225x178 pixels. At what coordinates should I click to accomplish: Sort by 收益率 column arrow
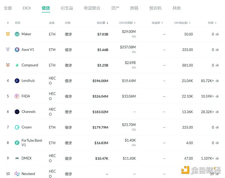(x=162, y=23)
